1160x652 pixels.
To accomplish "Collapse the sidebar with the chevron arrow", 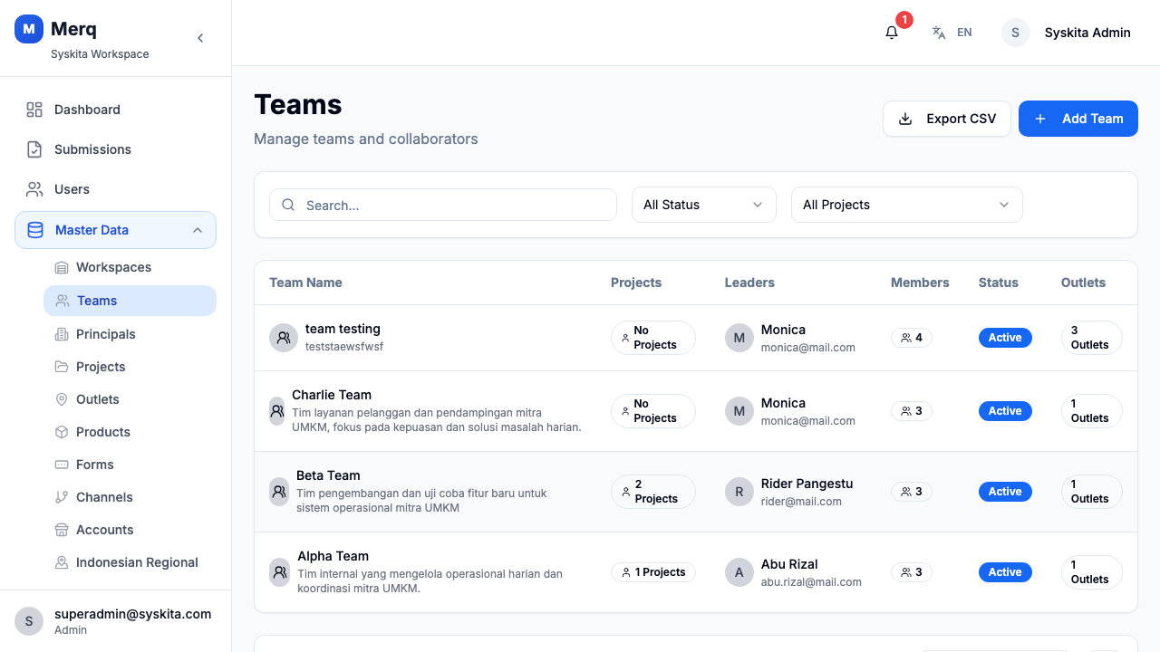I will [200, 38].
